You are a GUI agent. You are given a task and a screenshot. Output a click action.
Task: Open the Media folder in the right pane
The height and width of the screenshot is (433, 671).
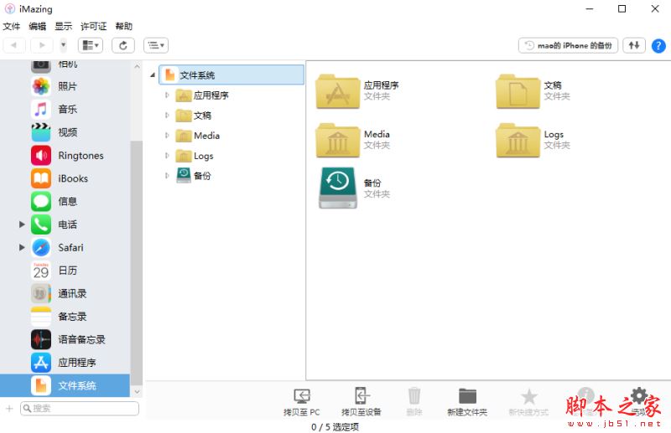click(338, 140)
